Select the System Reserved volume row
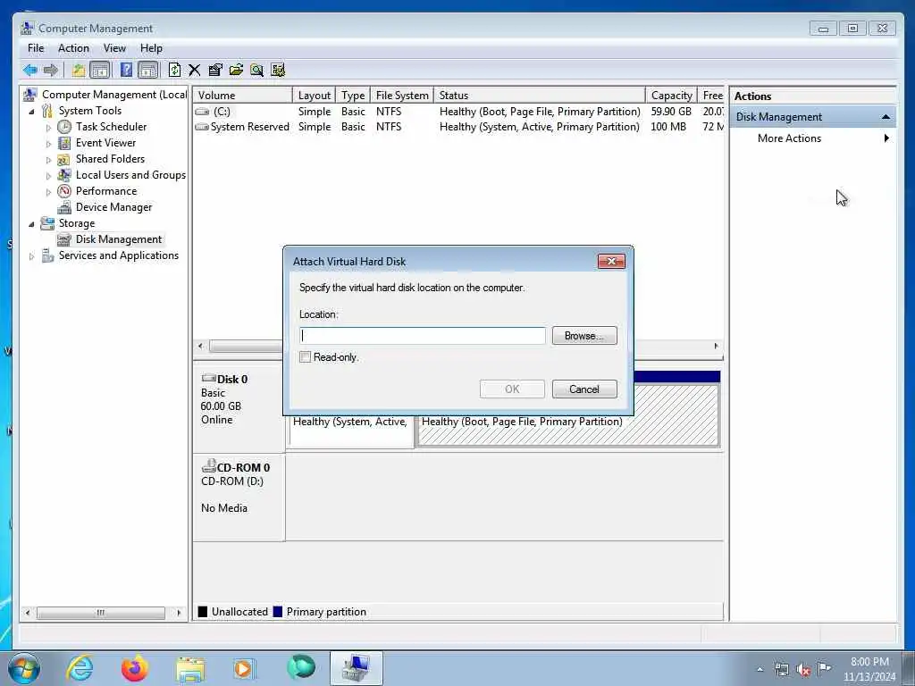Image resolution: width=915 pixels, height=686 pixels. pos(458,127)
